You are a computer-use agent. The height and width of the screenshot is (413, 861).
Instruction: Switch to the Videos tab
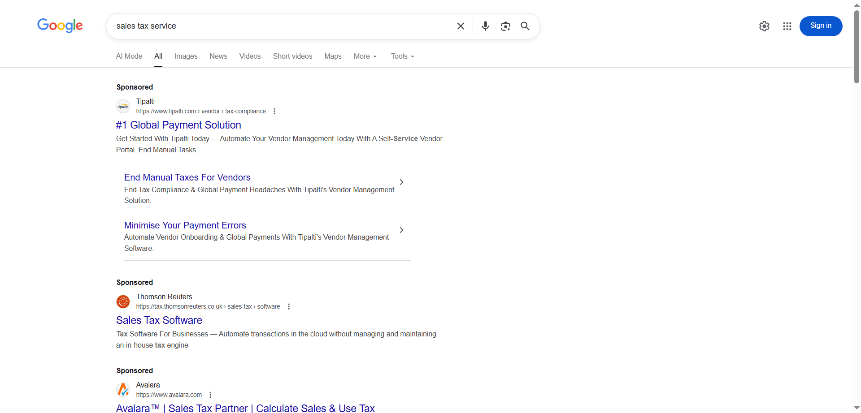250,56
